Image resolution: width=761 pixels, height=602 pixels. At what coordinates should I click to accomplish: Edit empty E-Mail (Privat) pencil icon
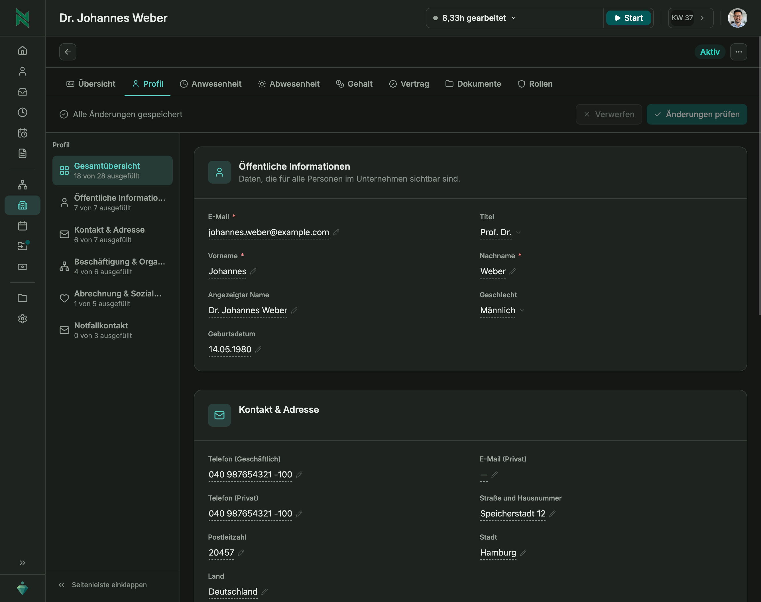pos(495,475)
